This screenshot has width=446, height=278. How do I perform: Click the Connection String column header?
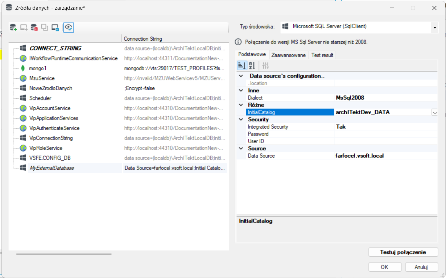[174, 39]
